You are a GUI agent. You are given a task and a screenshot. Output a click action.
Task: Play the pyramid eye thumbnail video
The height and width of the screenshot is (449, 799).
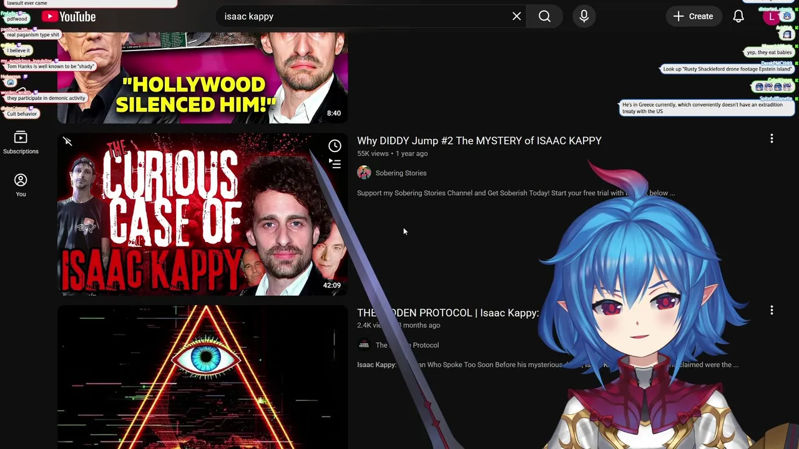[x=203, y=377]
